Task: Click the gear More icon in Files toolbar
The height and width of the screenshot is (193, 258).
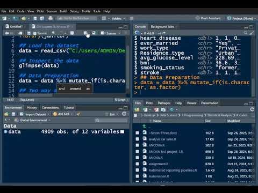Action: 172,109
